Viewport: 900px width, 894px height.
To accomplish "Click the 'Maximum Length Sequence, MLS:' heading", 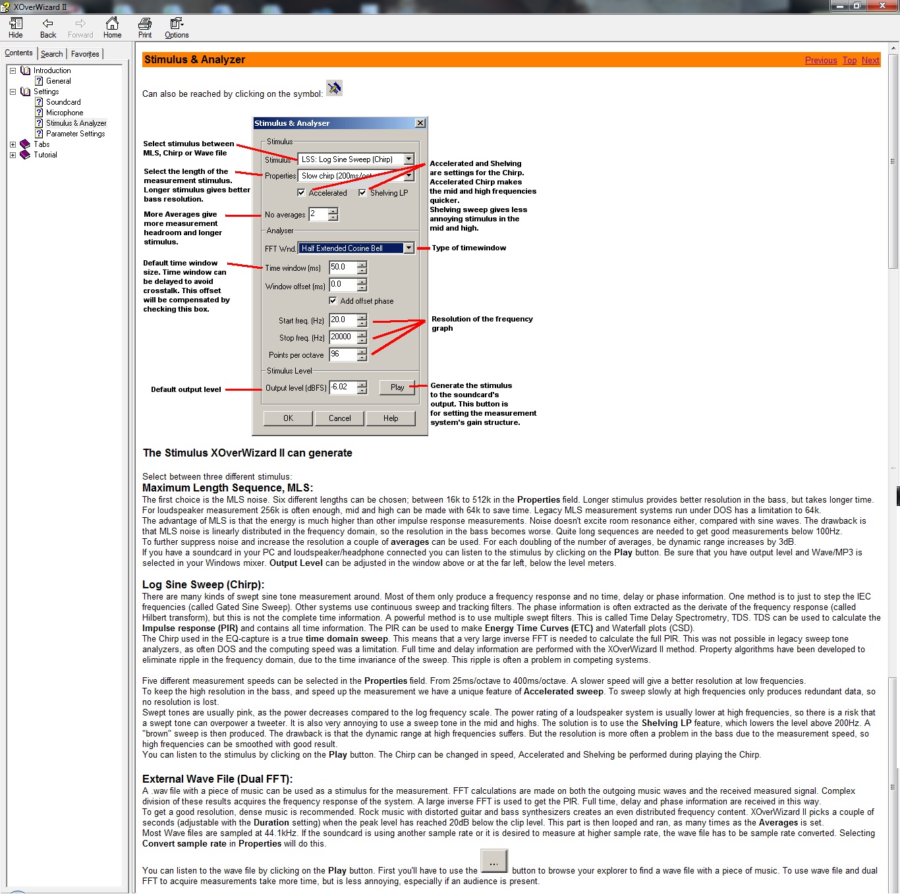I will [228, 488].
